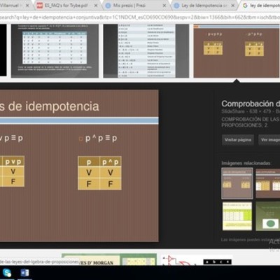Click the Prezi tab favicon

[x=108, y=6]
